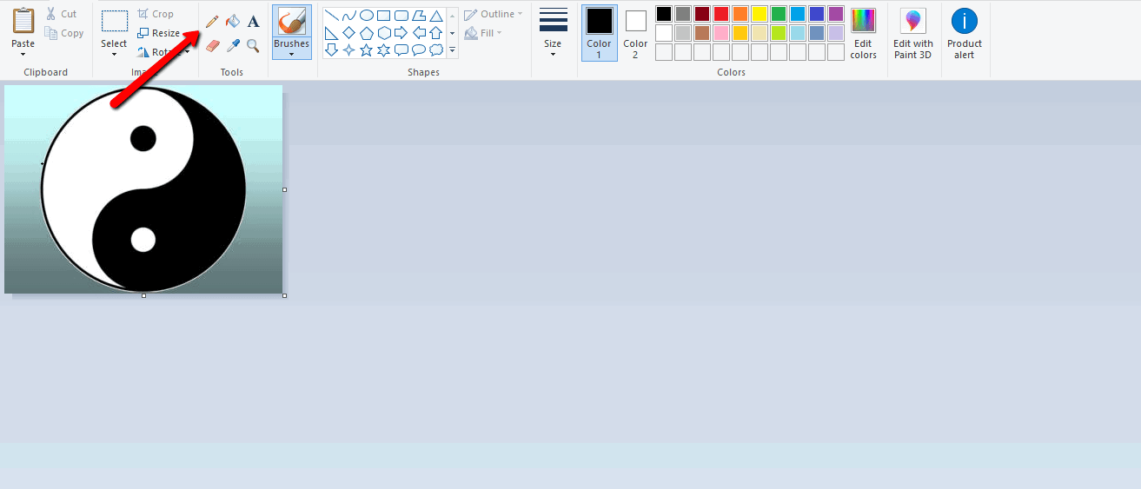Open Edit colors dialog
The height and width of the screenshot is (489, 1141).
coord(863,33)
